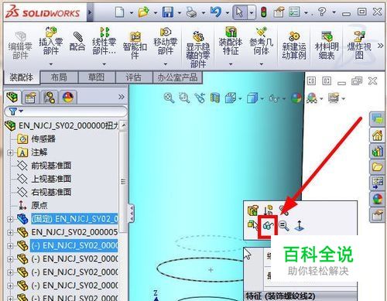
Task: Expand hidden manager tabs chevron
Action: [122, 97]
